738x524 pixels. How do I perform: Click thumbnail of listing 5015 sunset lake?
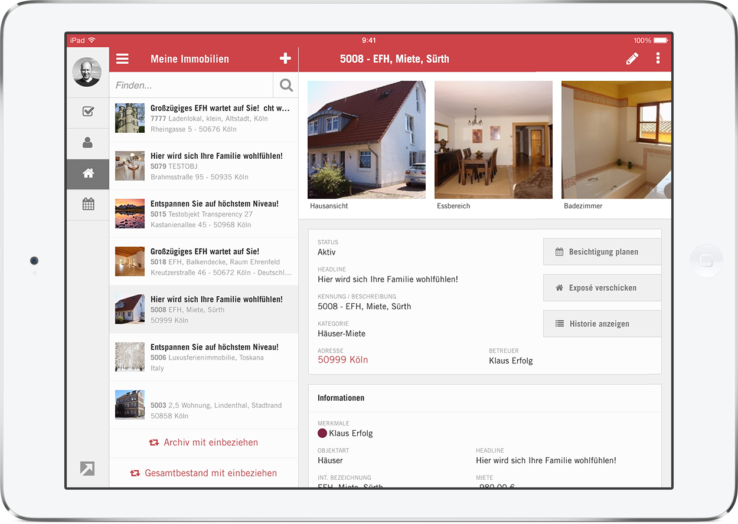130,214
